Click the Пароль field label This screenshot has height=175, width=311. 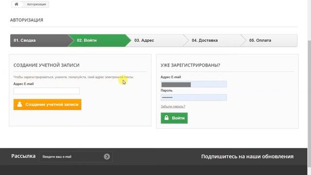167,90
